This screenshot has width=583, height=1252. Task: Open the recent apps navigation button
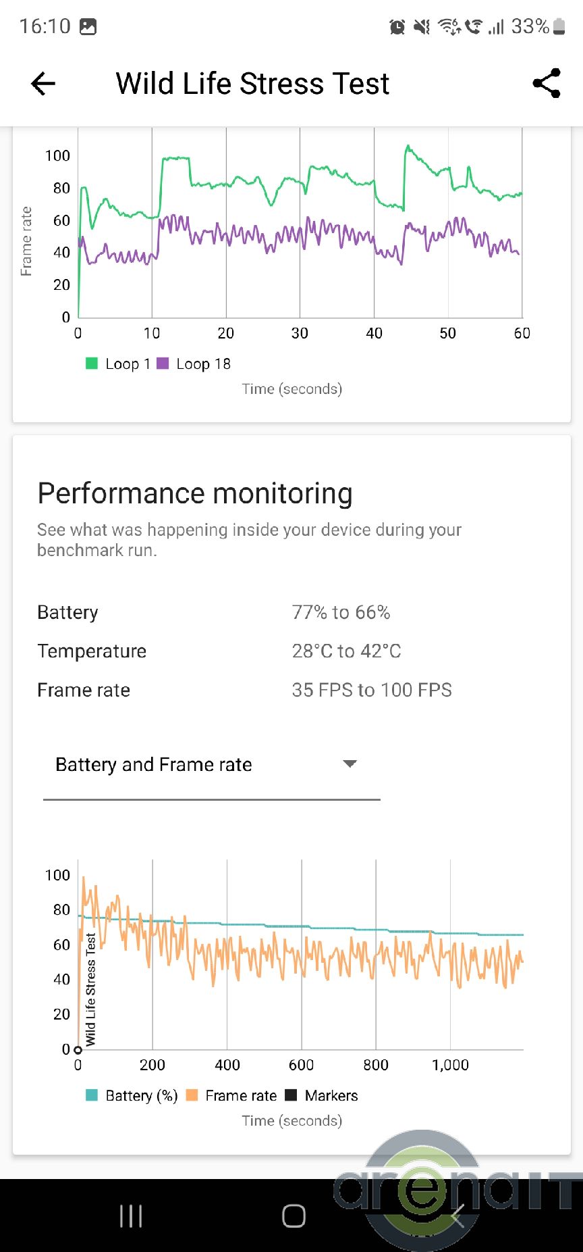pos(131,1216)
